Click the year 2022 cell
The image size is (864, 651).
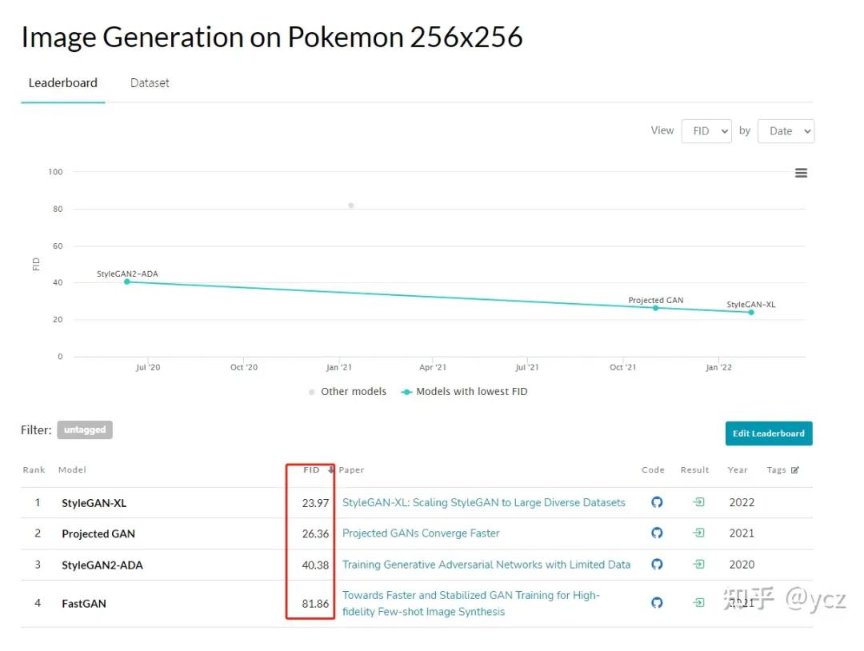coord(742,502)
